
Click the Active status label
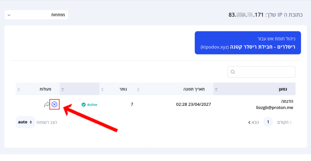(x=92, y=105)
